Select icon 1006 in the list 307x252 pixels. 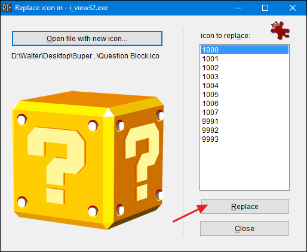(244, 104)
